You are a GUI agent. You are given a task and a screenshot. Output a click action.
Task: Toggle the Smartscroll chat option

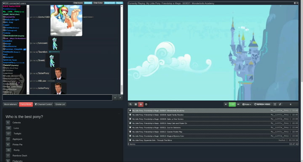[x=109, y=3]
